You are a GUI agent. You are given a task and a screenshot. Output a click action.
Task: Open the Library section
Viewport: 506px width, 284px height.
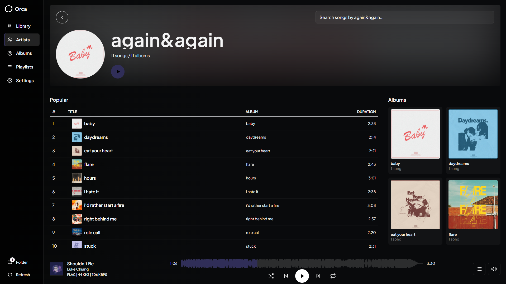pos(22,26)
